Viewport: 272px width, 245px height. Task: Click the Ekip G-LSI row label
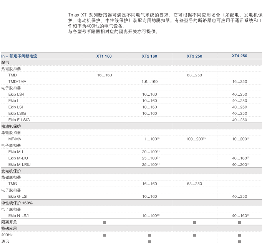(x=18, y=197)
